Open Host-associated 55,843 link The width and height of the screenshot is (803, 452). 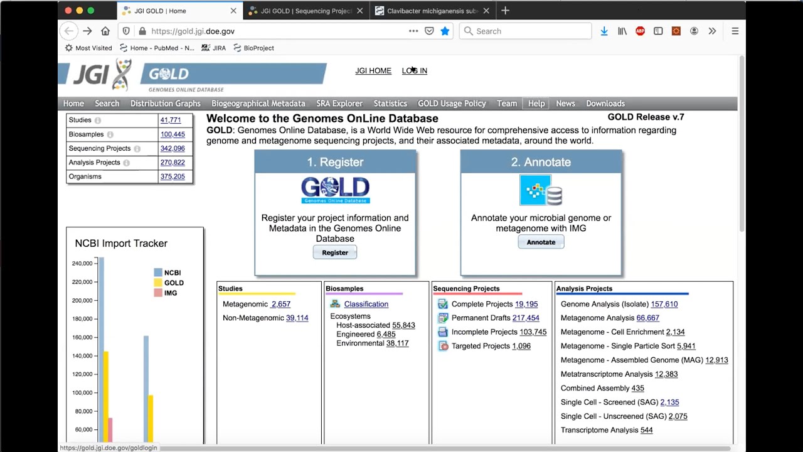pos(403,325)
